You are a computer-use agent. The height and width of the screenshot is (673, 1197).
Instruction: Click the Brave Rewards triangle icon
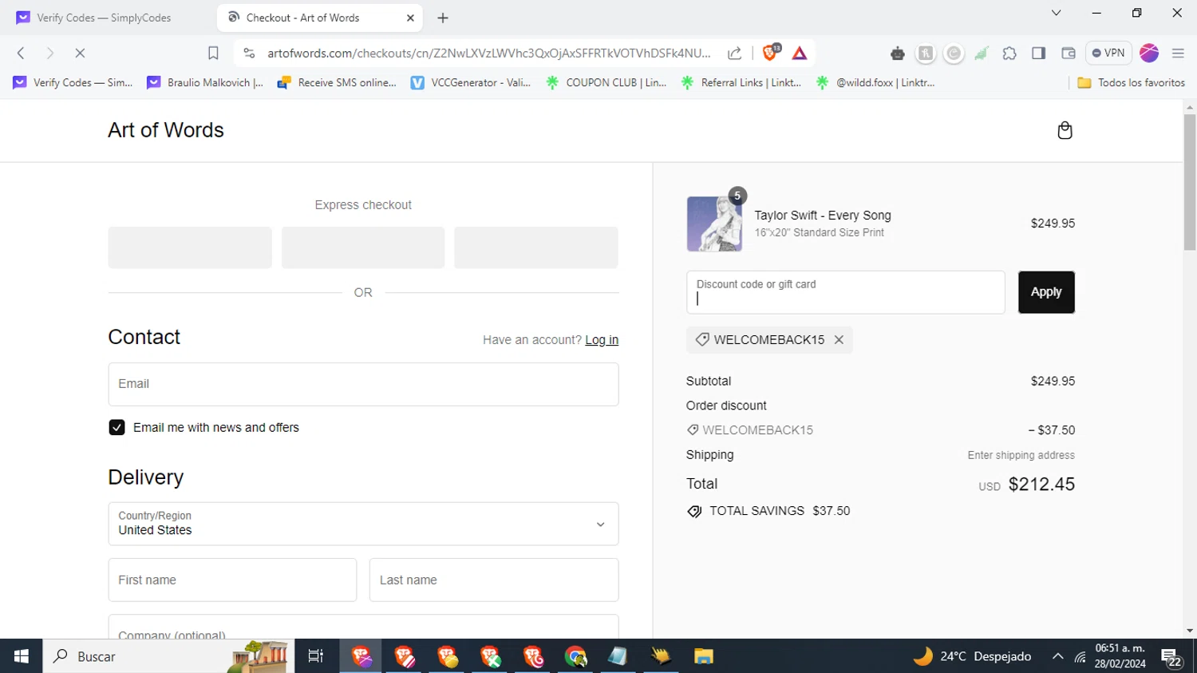[x=800, y=53]
